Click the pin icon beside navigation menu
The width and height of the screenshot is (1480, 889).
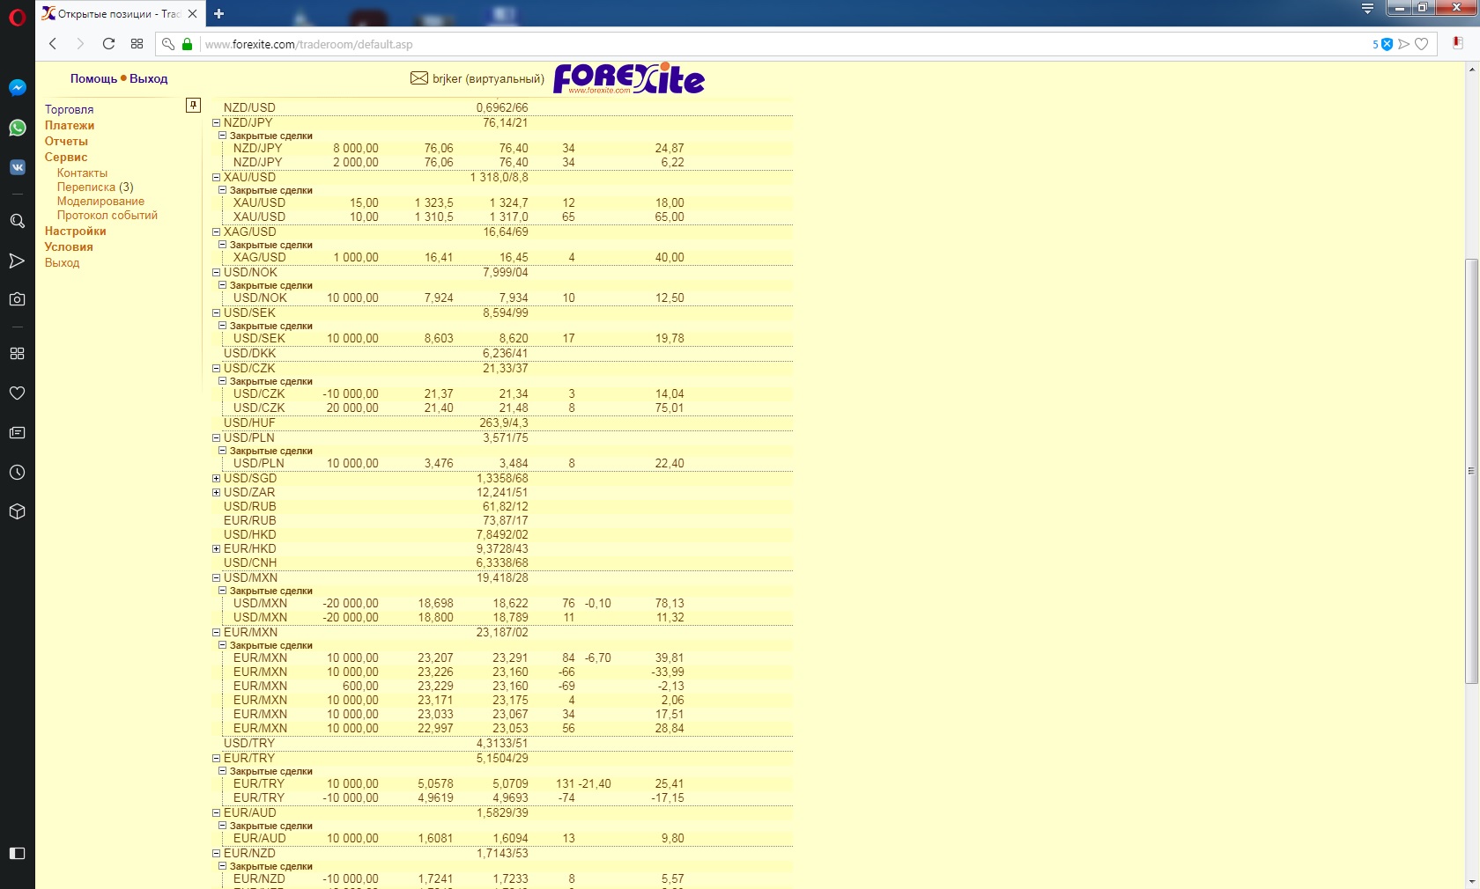click(x=194, y=105)
